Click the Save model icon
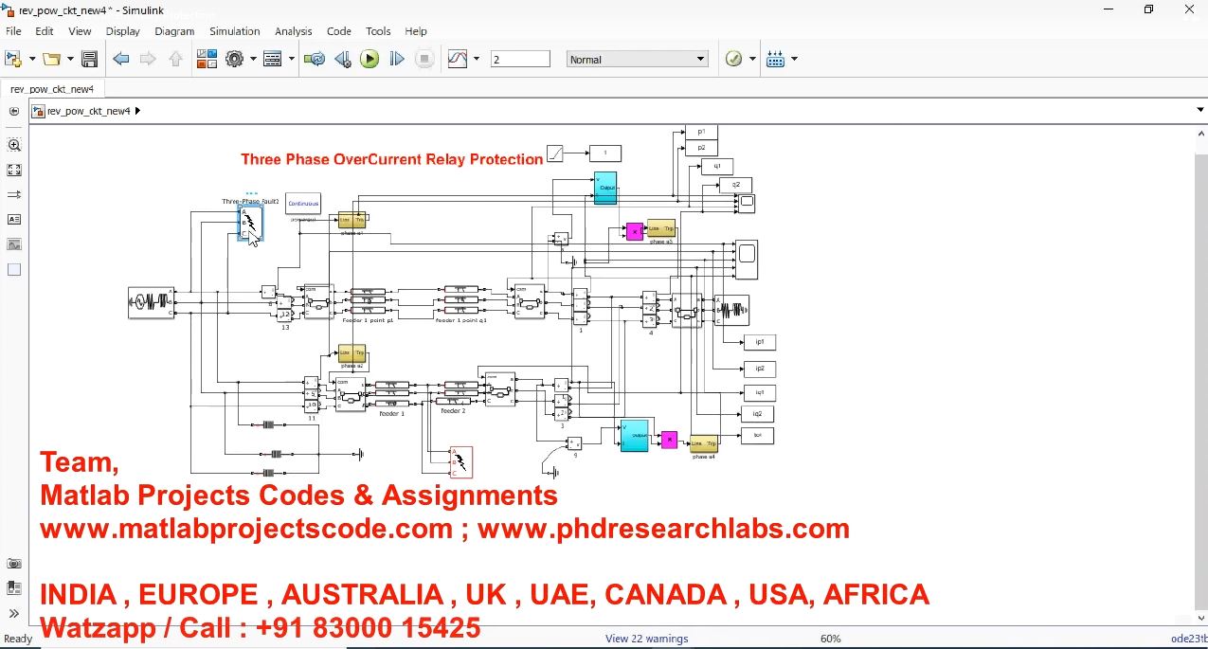 point(89,59)
